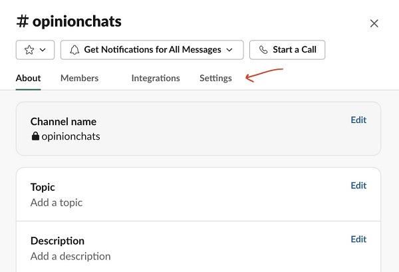Star the opinionchats channel
This screenshot has height=272, width=399.
click(x=29, y=50)
